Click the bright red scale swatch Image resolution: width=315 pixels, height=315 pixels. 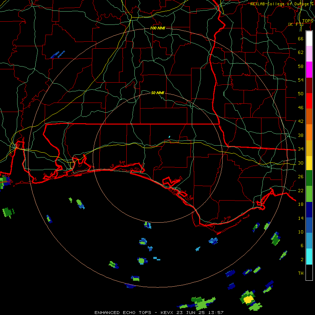(x=309, y=101)
